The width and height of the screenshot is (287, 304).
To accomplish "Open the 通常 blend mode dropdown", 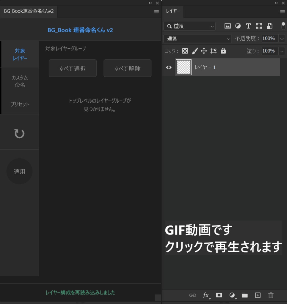I will click(197, 39).
